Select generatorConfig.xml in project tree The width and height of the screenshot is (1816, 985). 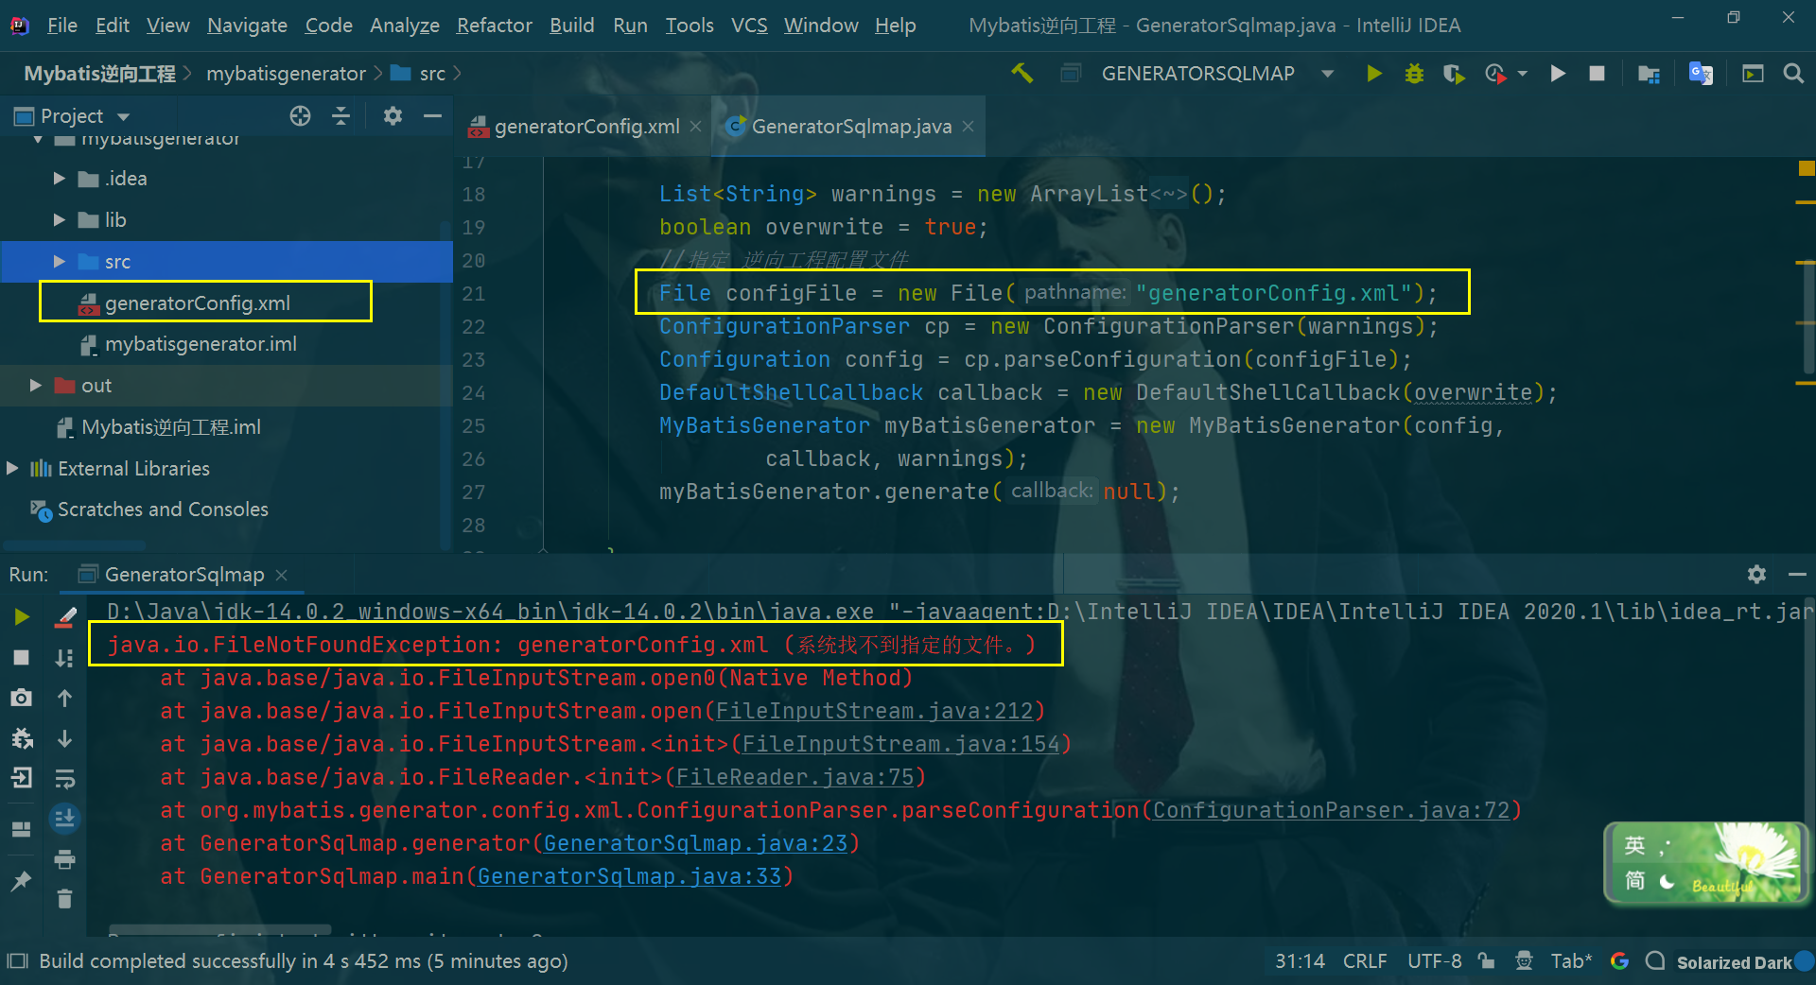coord(197,303)
